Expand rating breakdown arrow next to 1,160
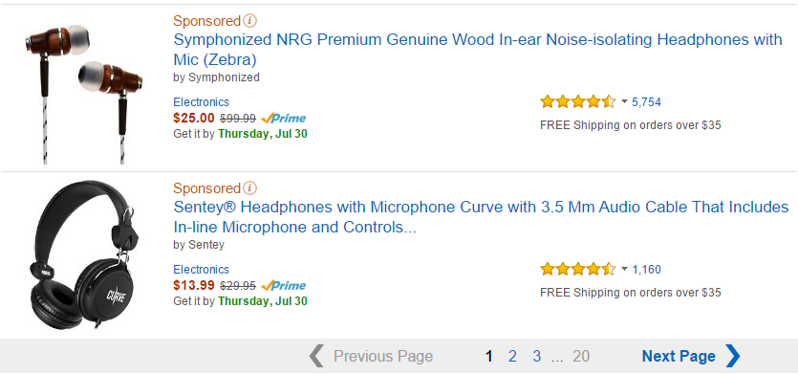 pos(624,269)
